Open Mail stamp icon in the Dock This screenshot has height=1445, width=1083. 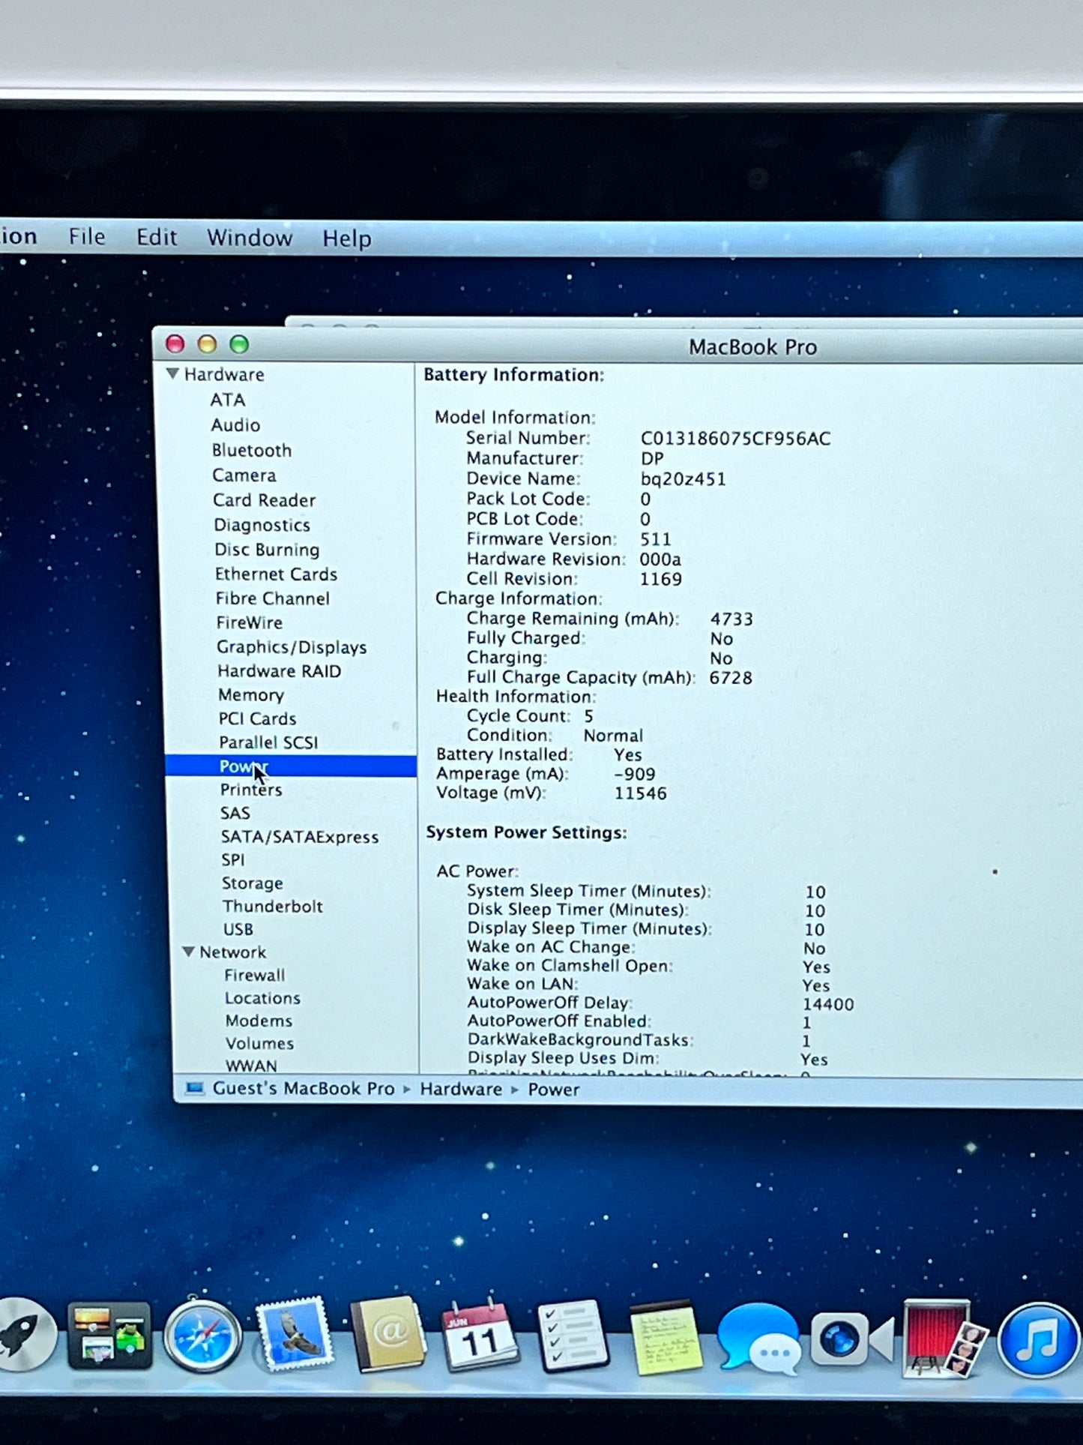click(295, 1335)
